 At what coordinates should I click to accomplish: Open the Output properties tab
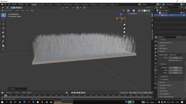(x=155, y=49)
